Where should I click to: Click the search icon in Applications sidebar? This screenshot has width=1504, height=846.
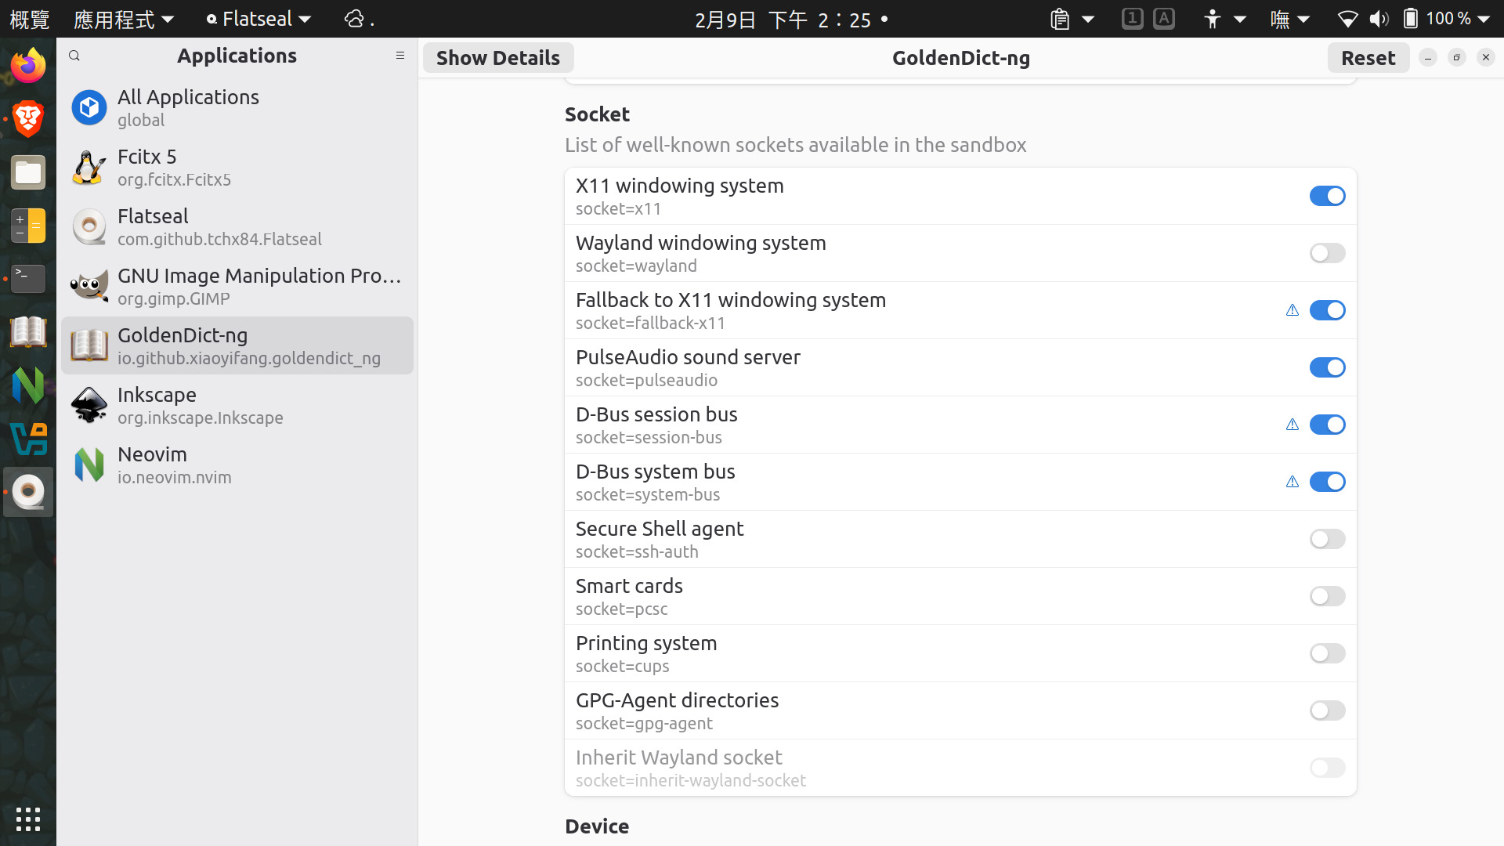click(74, 56)
